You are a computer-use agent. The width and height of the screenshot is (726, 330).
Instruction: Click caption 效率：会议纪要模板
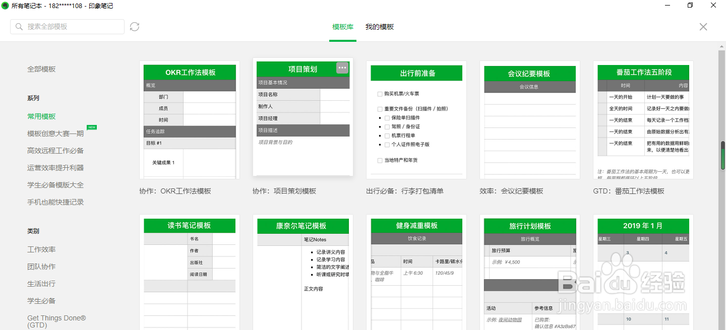(x=511, y=191)
